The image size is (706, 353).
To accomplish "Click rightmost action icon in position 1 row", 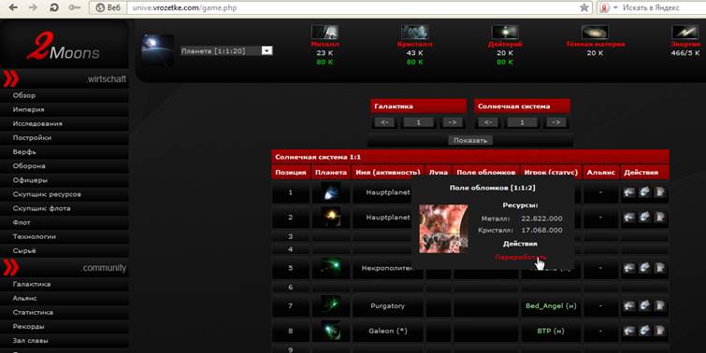I will tap(659, 192).
